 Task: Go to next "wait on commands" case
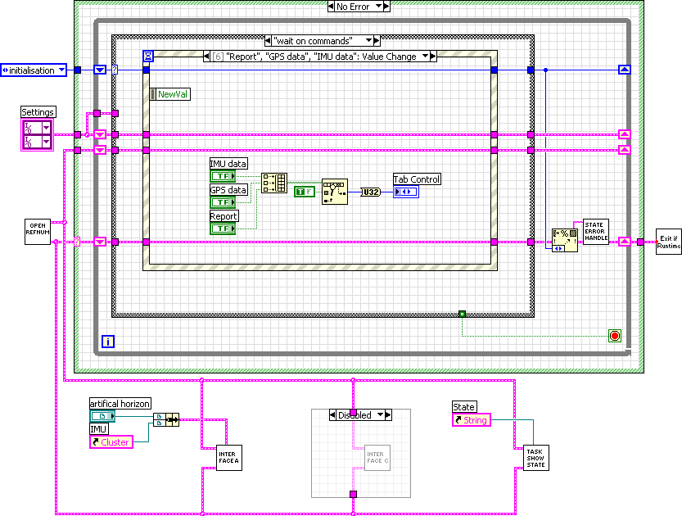377,40
